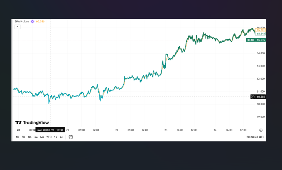This screenshot has height=170, width=282.
Task: Click the Mon 20 Oct '25 date label
Action: pos(46,129)
